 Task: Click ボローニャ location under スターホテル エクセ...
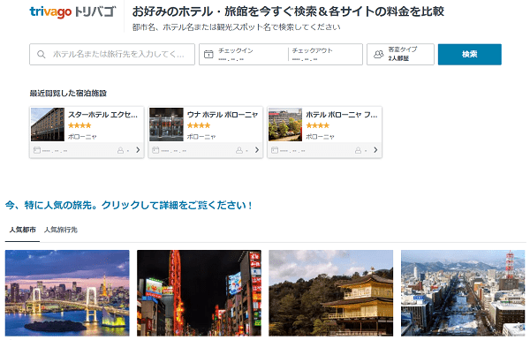(82, 137)
